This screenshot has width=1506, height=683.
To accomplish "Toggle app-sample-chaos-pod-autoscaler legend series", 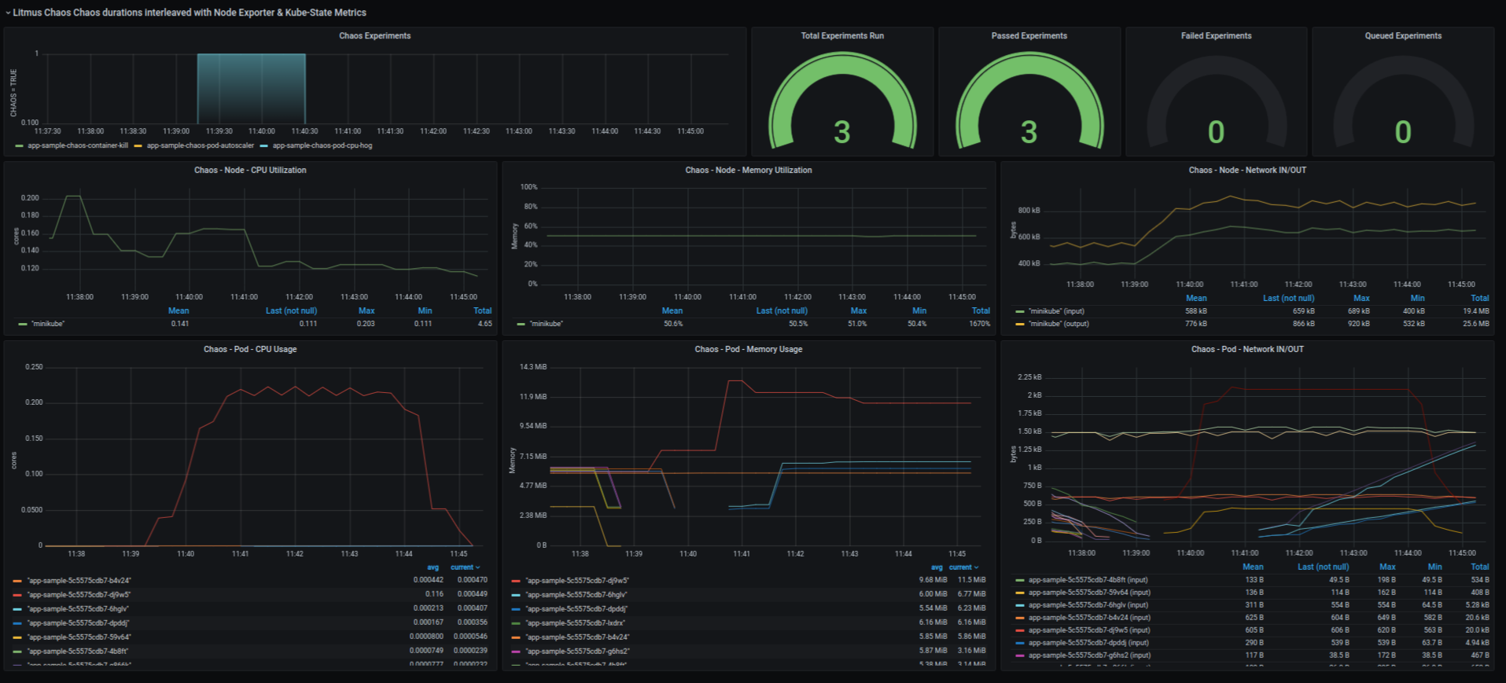I will tap(200, 145).
